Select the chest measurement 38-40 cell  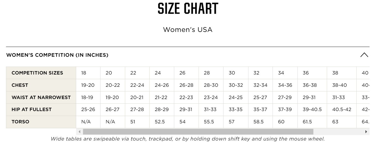pyautogui.click(x=339, y=85)
